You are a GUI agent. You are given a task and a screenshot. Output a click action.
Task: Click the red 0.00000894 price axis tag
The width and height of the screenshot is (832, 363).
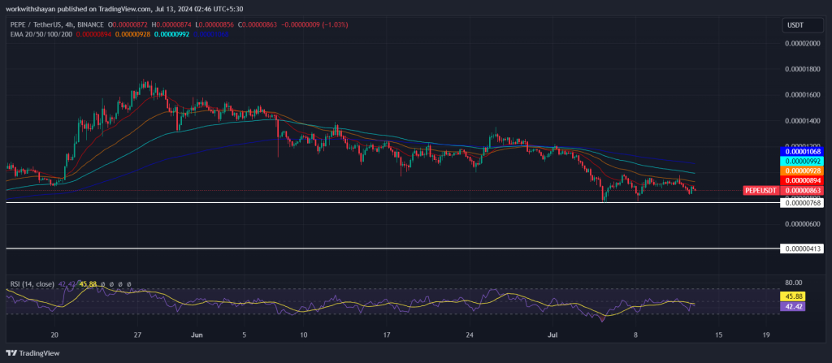tap(801, 180)
